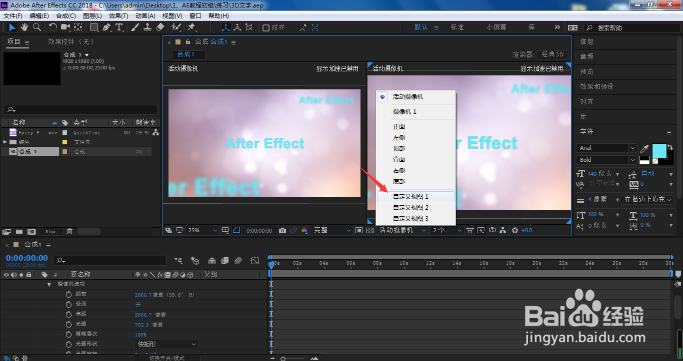Open the 25% magnification dropdown

tap(202, 230)
